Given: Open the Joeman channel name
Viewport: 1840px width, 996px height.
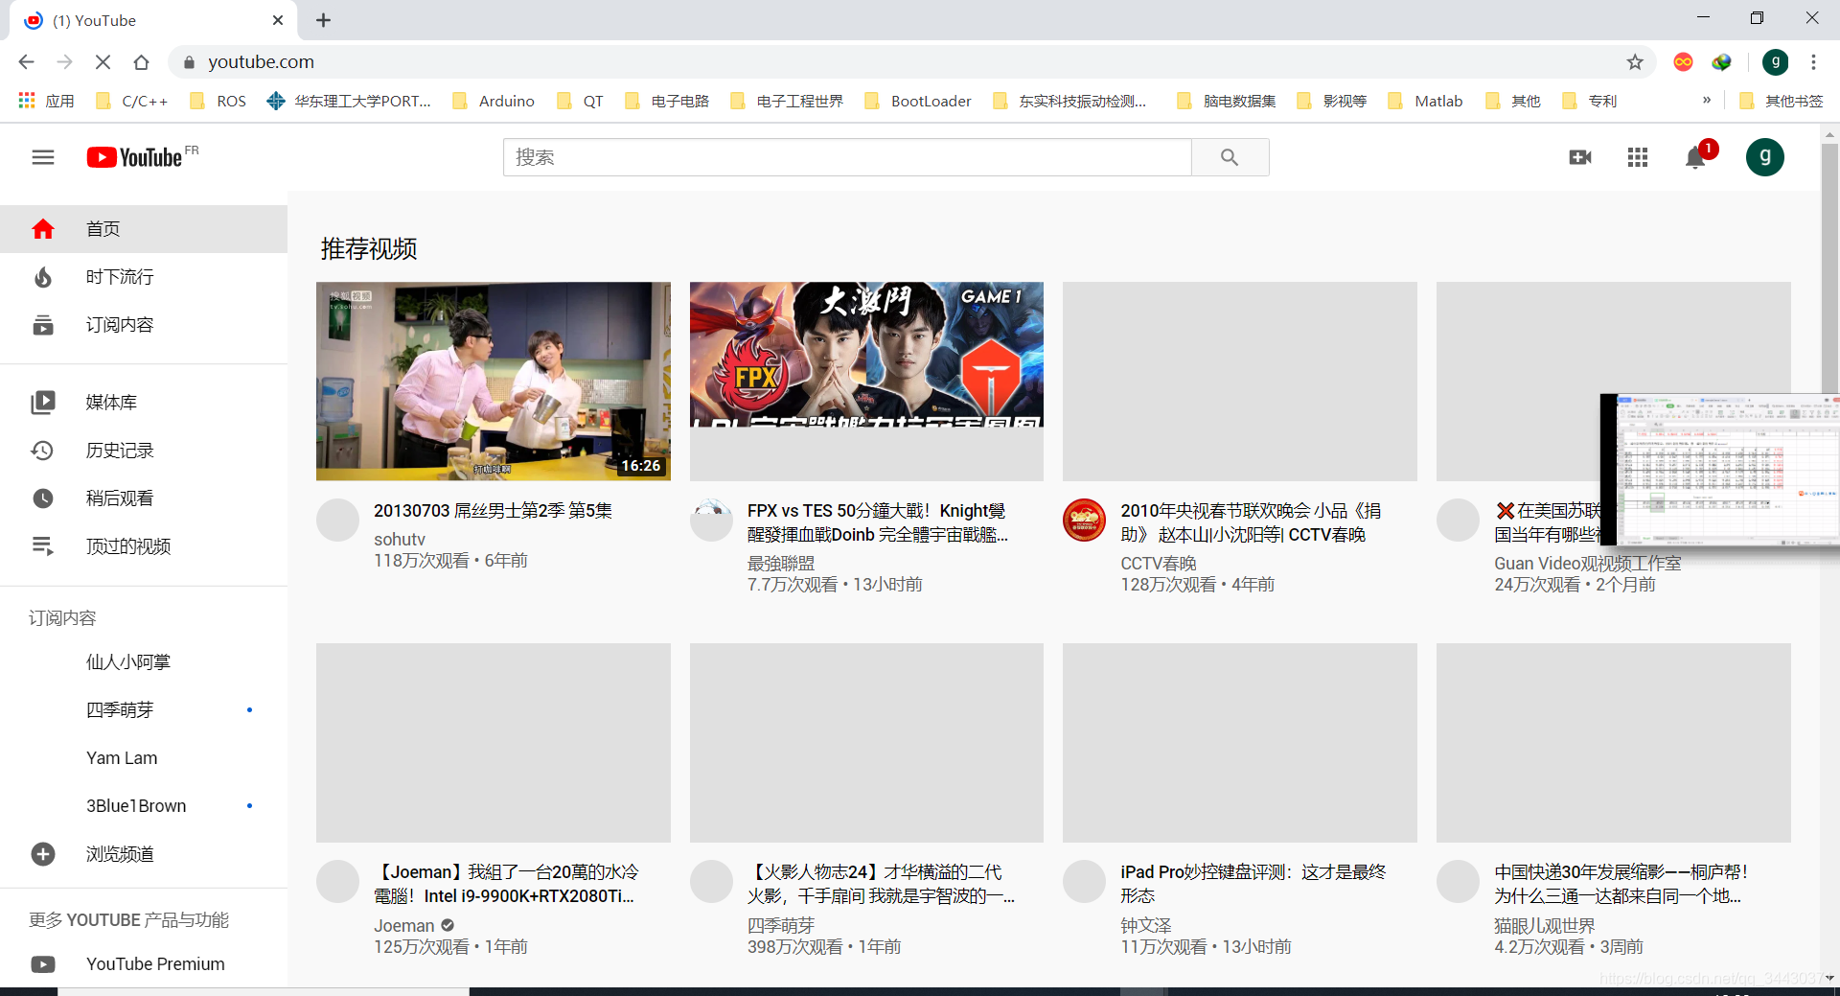Looking at the screenshot, I should [x=404, y=926].
